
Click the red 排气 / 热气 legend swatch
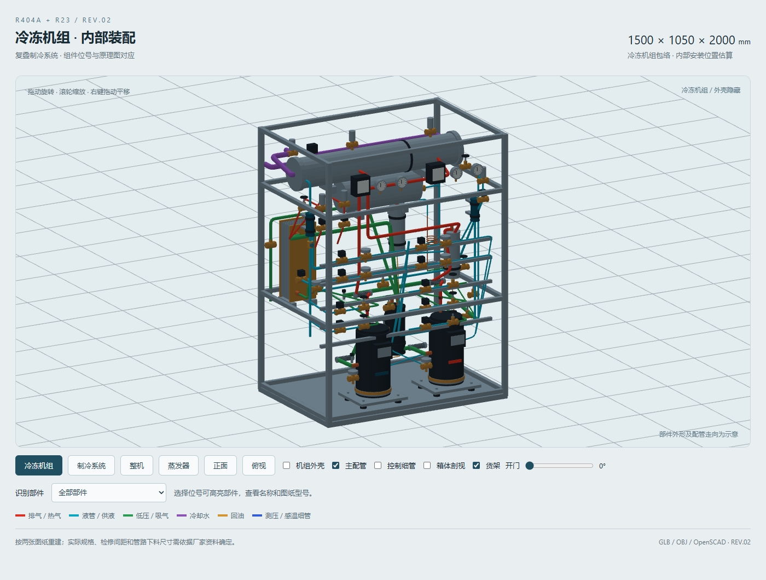click(20, 515)
